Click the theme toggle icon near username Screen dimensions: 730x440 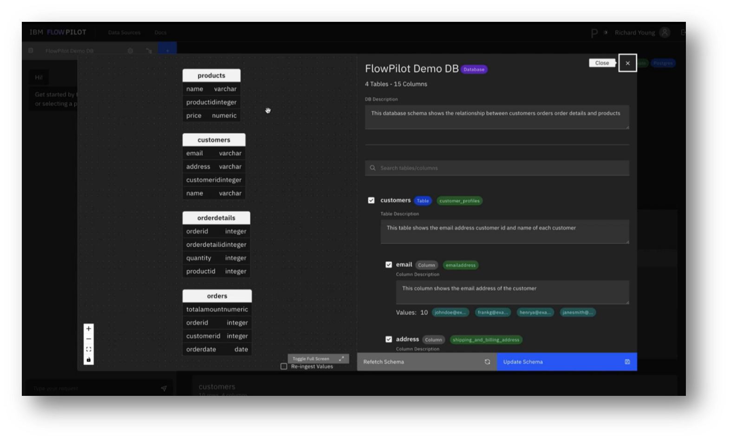[x=606, y=33]
